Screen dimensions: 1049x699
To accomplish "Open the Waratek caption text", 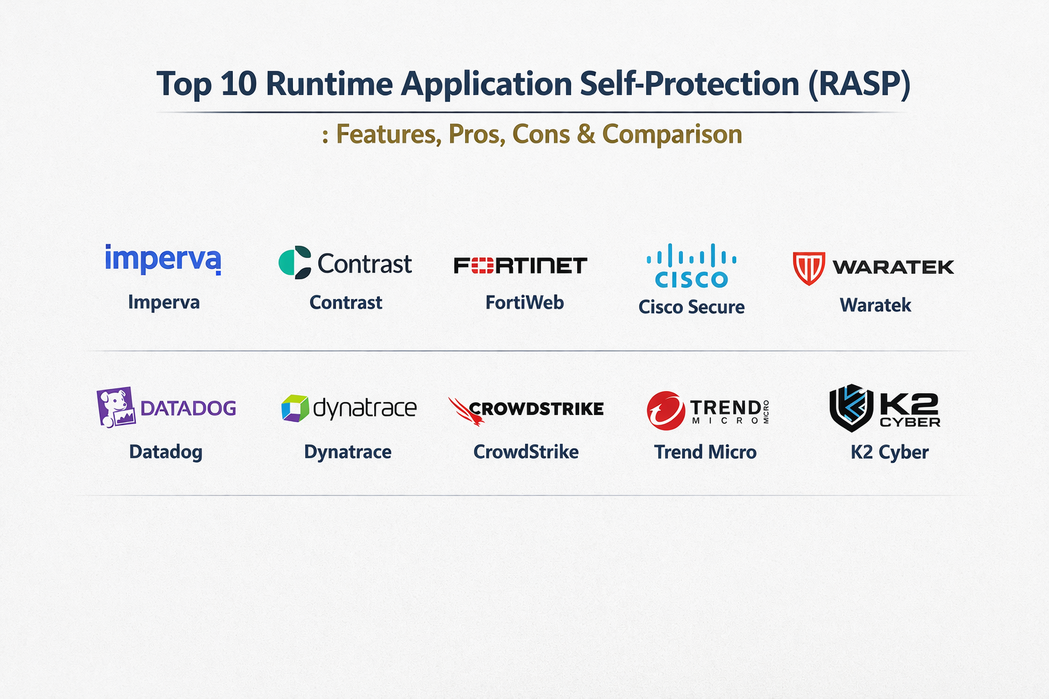I will (x=875, y=305).
